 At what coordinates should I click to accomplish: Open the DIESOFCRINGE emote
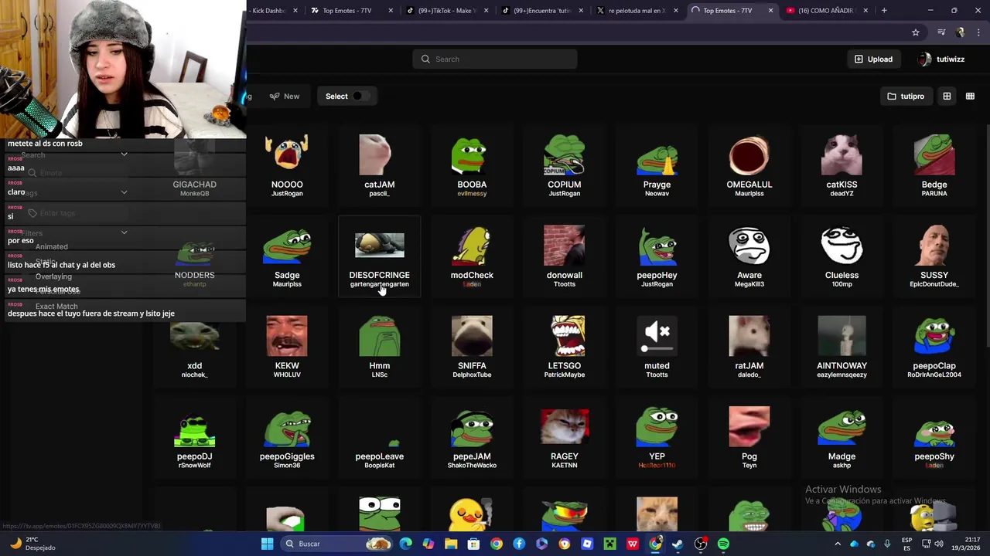click(379, 256)
